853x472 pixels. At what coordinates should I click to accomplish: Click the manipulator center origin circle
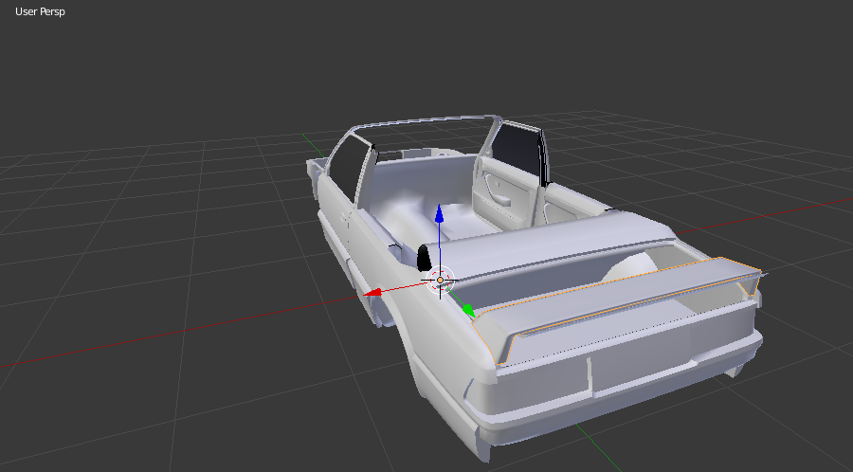pyautogui.click(x=440, y=280)
